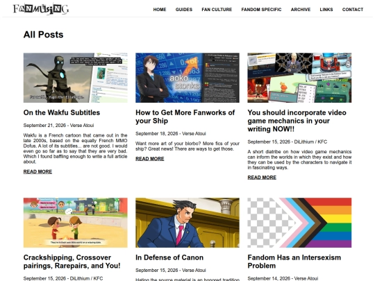
Task: Go to the LINKS page
Action: (326, 10)
